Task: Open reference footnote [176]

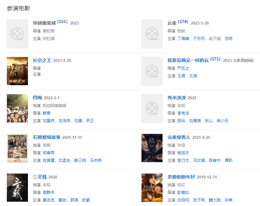Action: tap(183, 22)
